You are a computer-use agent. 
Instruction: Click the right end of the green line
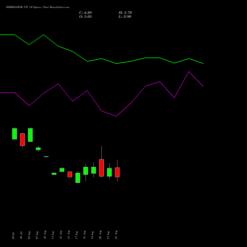tap(203, 64)
